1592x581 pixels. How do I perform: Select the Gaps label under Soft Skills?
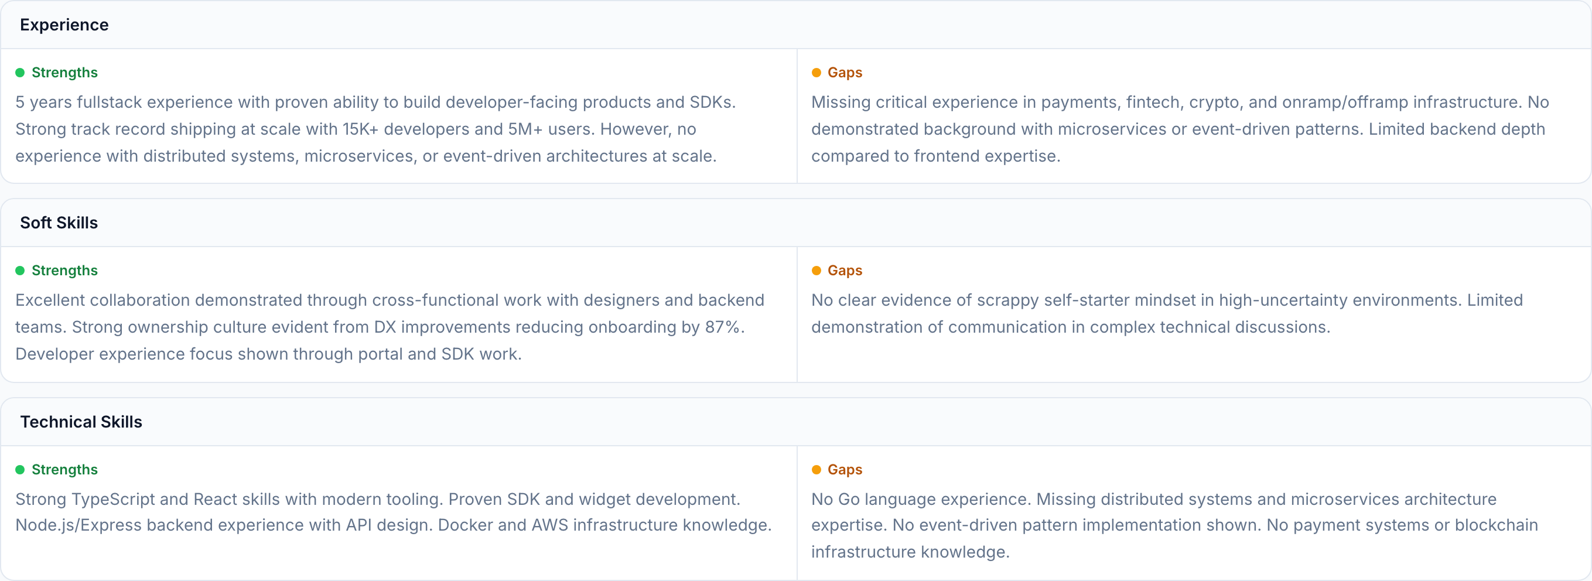[x=844, y=271]
